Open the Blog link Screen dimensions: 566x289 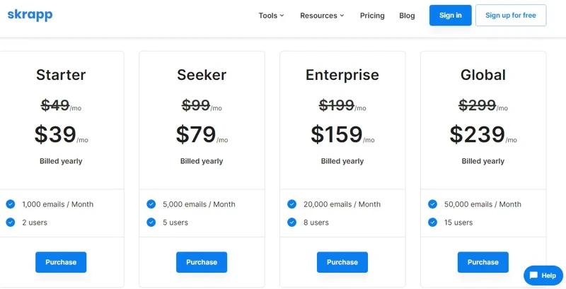[x=407, y=16]
